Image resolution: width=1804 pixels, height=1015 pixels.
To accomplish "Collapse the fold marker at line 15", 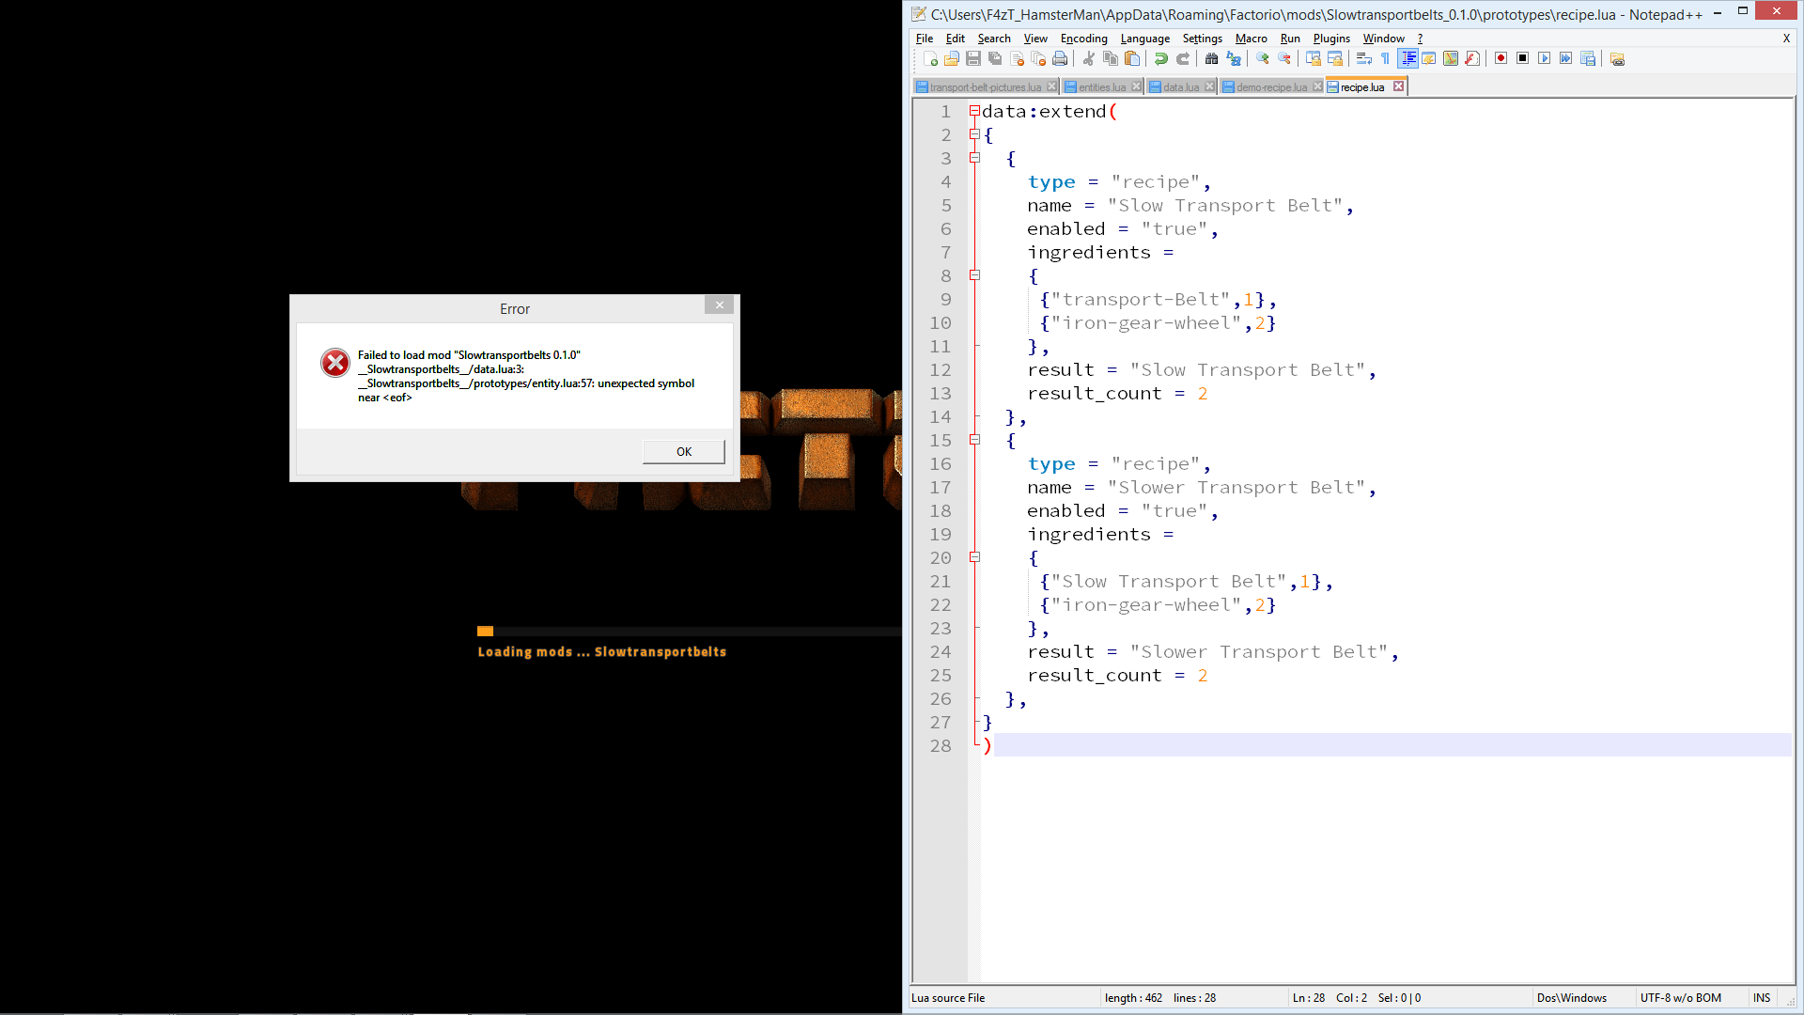I will pos(974,440).
